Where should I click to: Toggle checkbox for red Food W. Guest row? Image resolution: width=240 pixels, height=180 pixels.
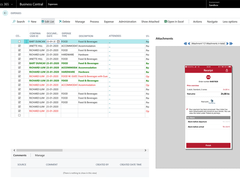click(x=19, y=76)
